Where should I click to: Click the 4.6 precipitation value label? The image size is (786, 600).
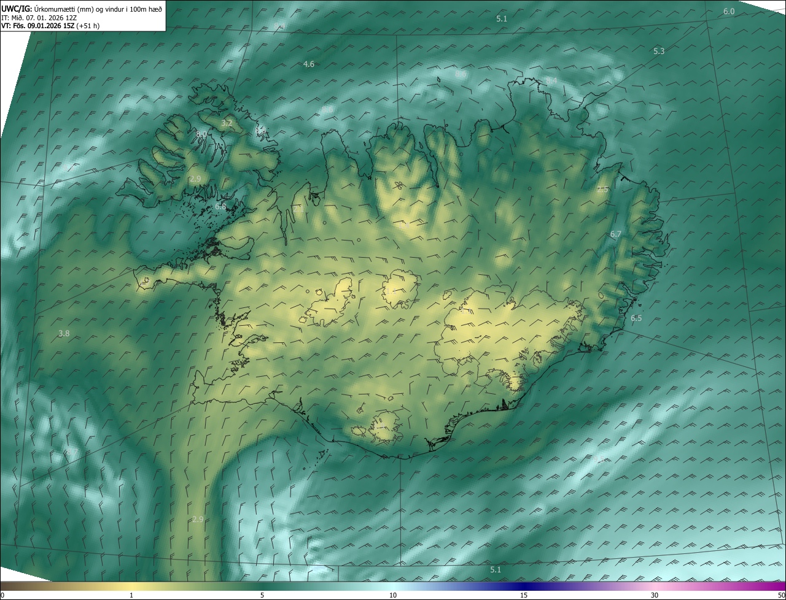click(x=309, y=64)
